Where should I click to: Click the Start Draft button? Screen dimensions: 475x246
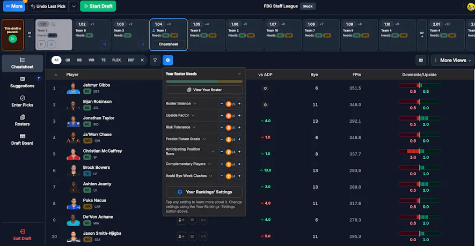(x=98, y=6)
